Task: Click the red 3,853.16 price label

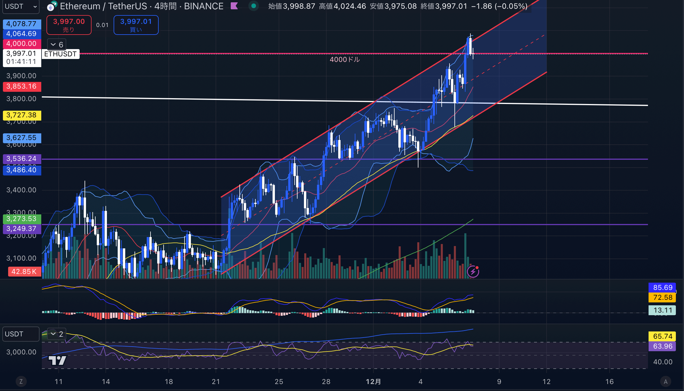Action: (x=22, y=86)
